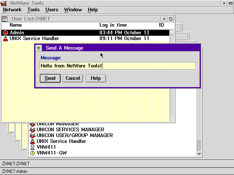Open the Tools menu
234x175 pixels.
(33, 10)
